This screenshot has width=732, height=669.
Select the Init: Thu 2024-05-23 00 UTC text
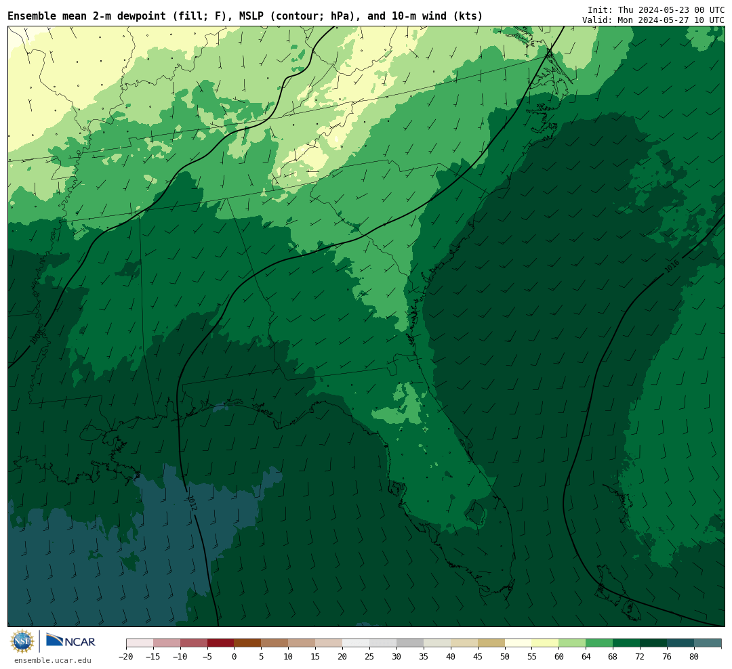pyautogui.click(x=656, y=9)
